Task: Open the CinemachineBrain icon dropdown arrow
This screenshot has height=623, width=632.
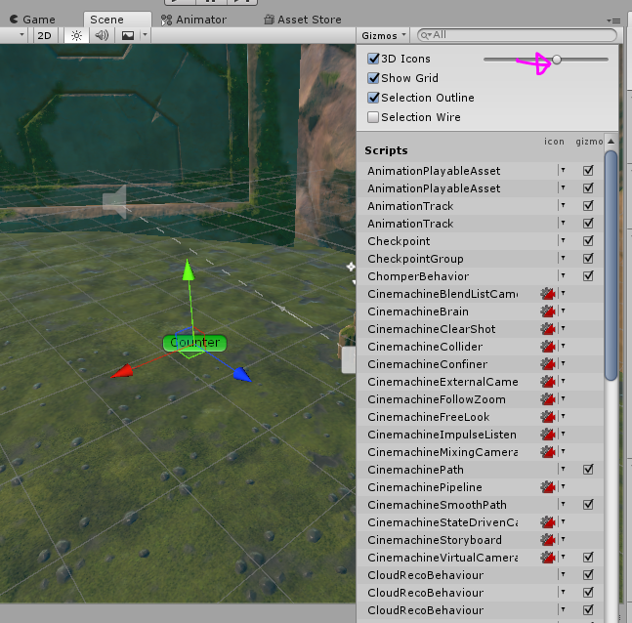Action: click(563, 311)
